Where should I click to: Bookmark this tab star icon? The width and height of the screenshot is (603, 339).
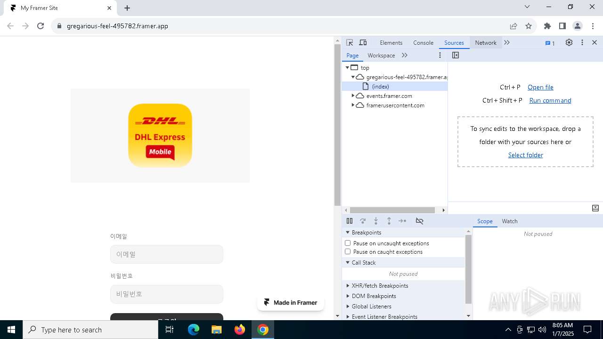pyautogui.click(x=529, y=26)
